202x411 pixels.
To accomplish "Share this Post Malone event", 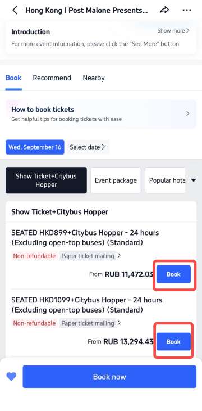I will click(164, 11).
